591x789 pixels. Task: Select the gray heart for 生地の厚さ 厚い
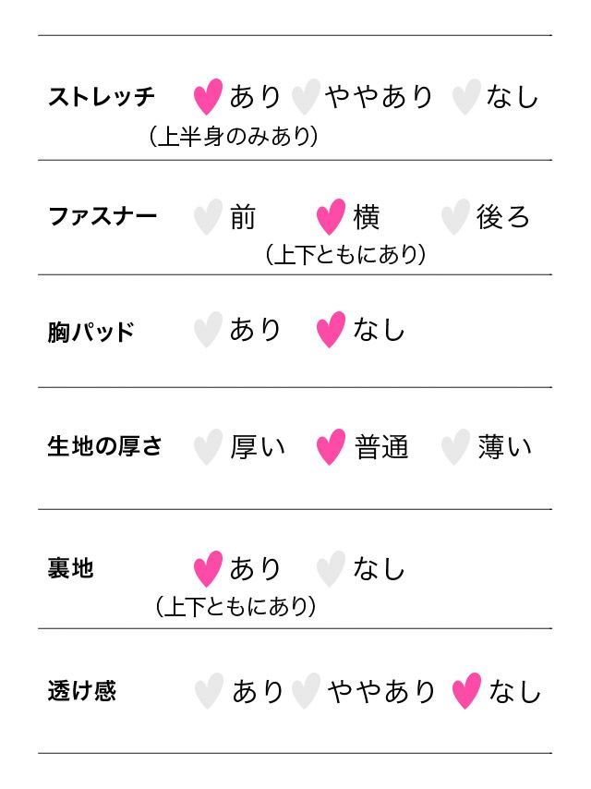point(209,447)
